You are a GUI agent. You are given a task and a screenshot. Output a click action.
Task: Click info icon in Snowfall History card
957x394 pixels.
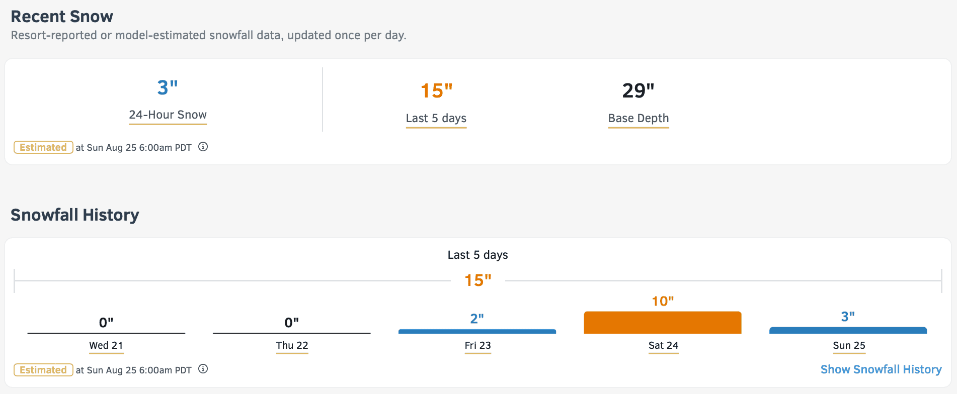click(x=203, y=369)
